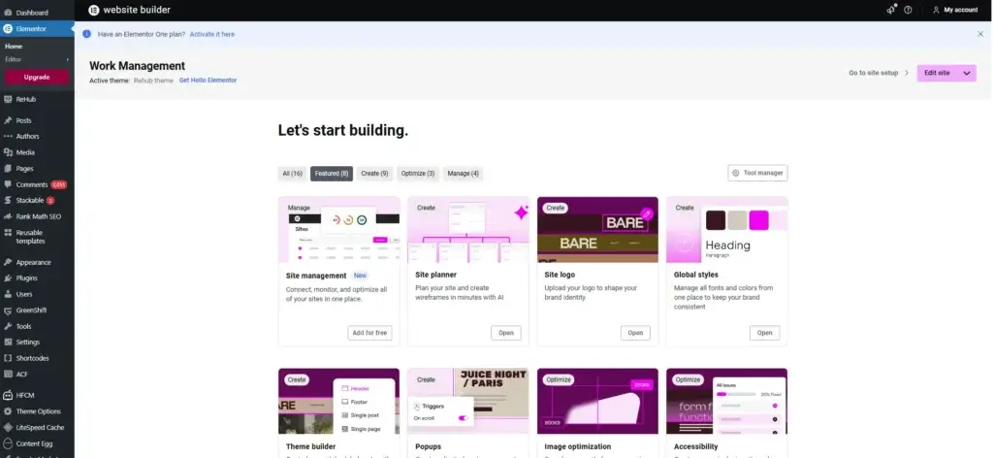Open the My account menu
993x458 pixels.
(955, 10)
